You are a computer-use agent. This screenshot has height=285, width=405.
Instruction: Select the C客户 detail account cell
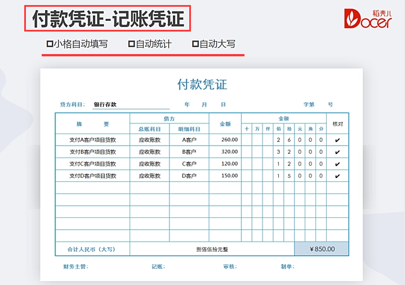pyautogui.click(x=189, y=164)
